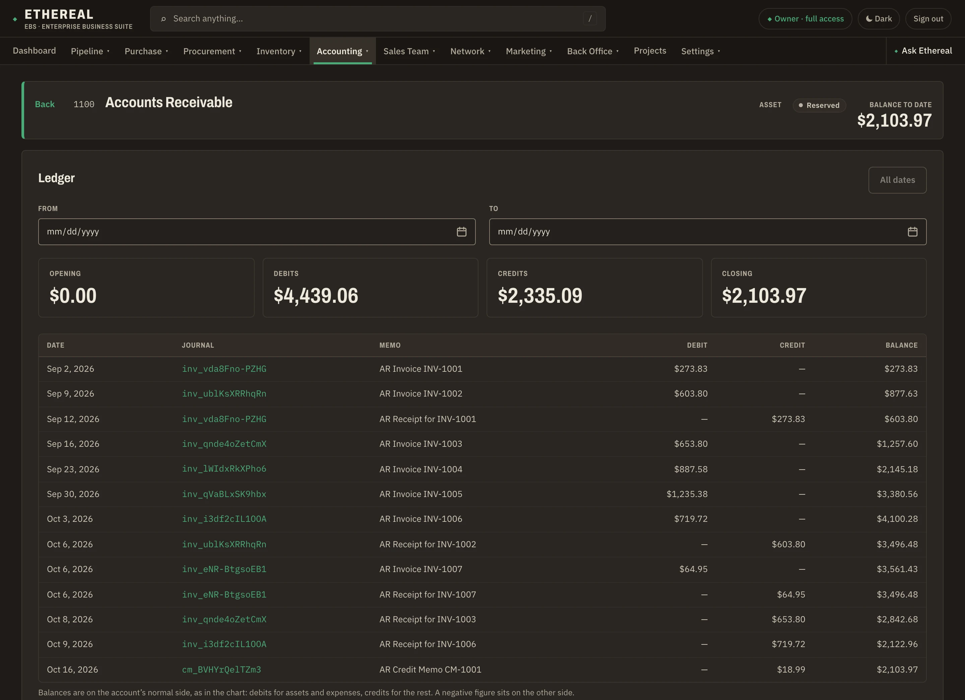Click the search magnifier icon
965x700 pixels.
click(164, 19)
